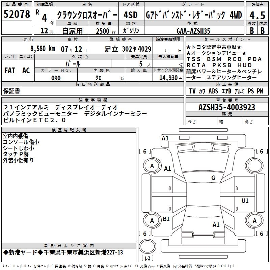Click the color number 090
Screen dimensions: 270x270
coord(56,78)
